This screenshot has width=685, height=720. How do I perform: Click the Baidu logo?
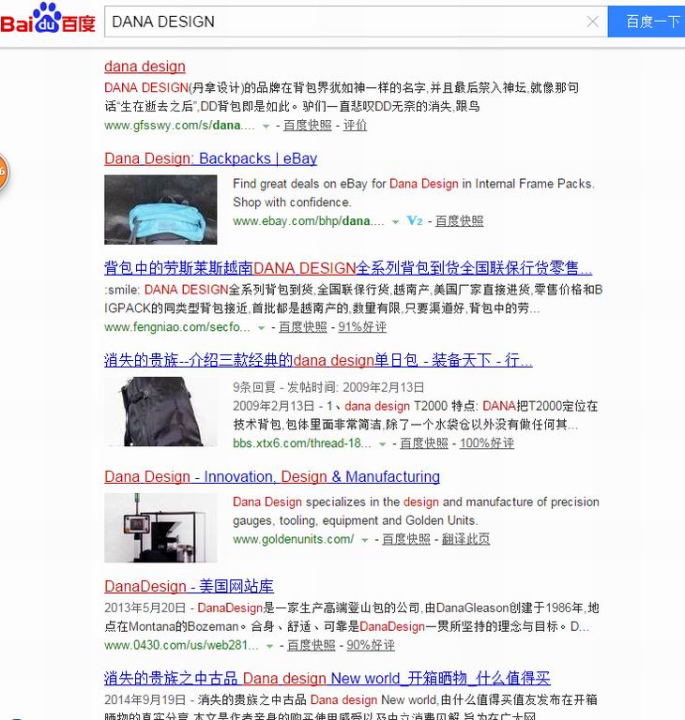(x=48, y=20)
